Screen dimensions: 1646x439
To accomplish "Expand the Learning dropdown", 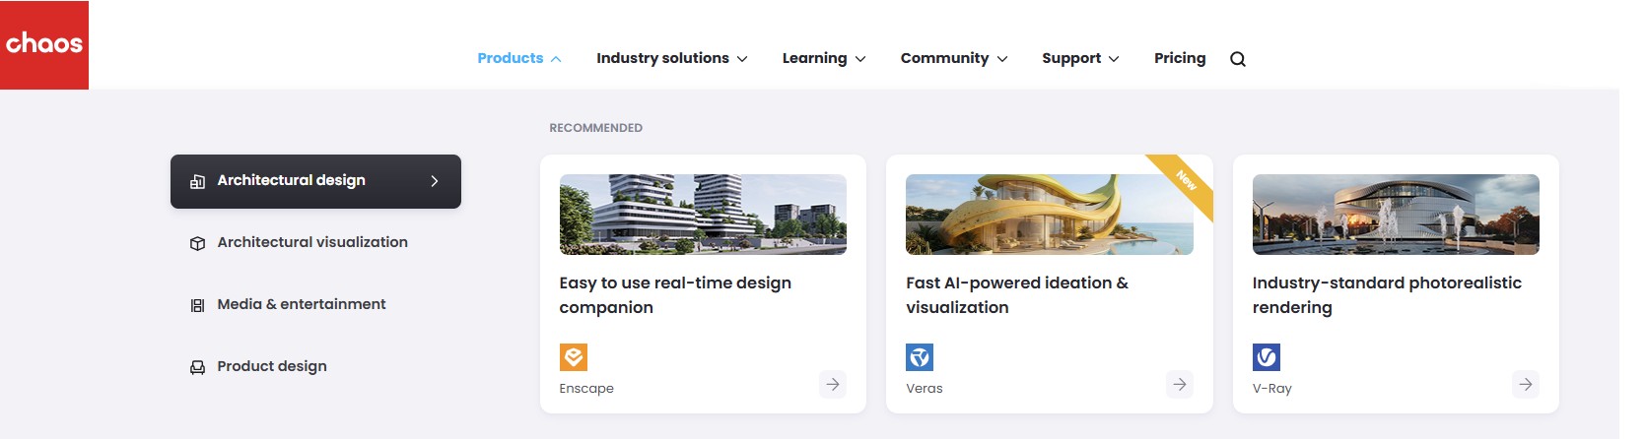I will (x=823, y=58).
